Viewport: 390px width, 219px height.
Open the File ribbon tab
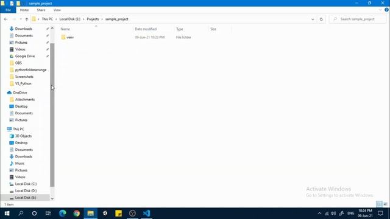click(8, 10)
